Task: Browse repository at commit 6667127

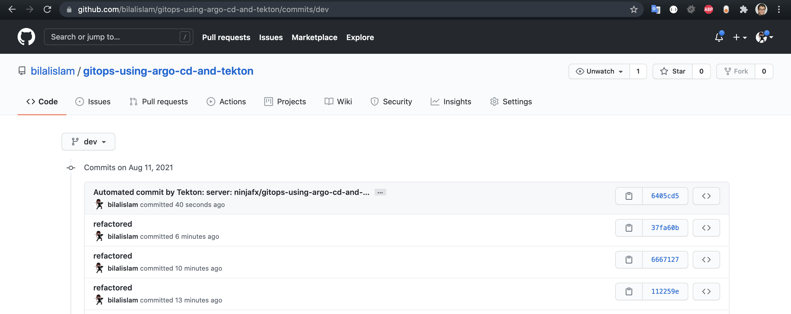Action: 706,260
